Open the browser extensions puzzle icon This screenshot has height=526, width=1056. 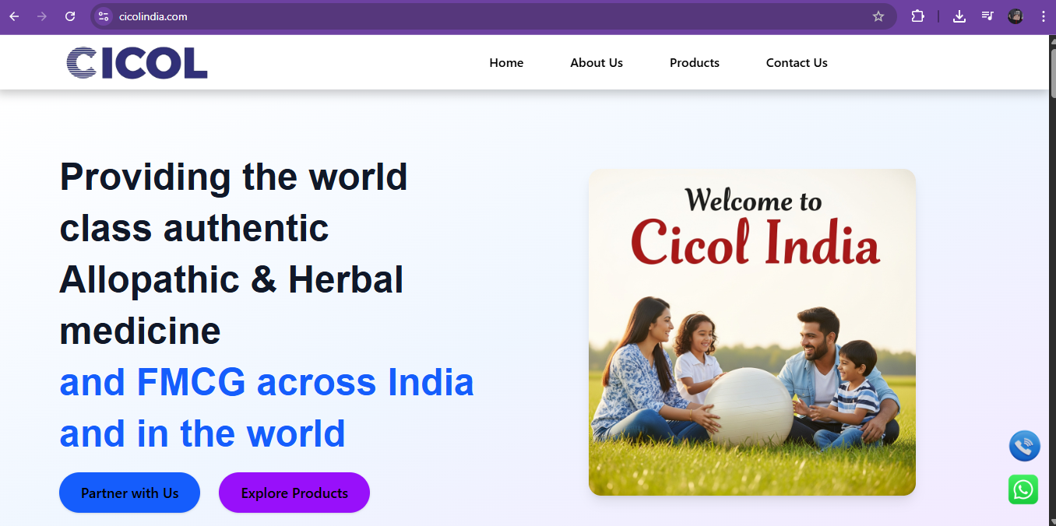click(917, 16)
